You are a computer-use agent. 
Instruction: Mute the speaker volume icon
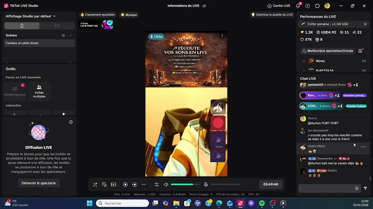coord(166,185)
